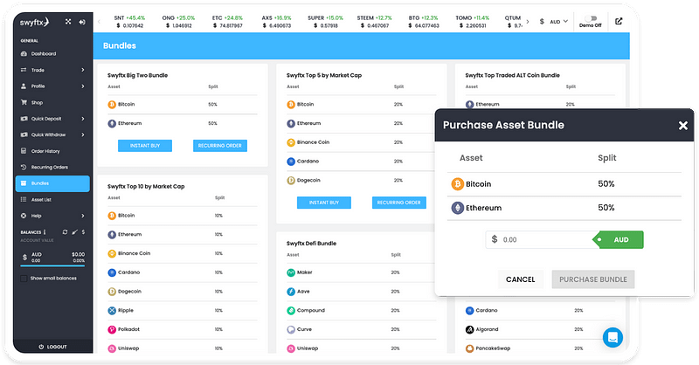Click the balances dollar currency icon
Image resolution: width=699 pixels, height=365 pixels.
[x=83, y=232]
